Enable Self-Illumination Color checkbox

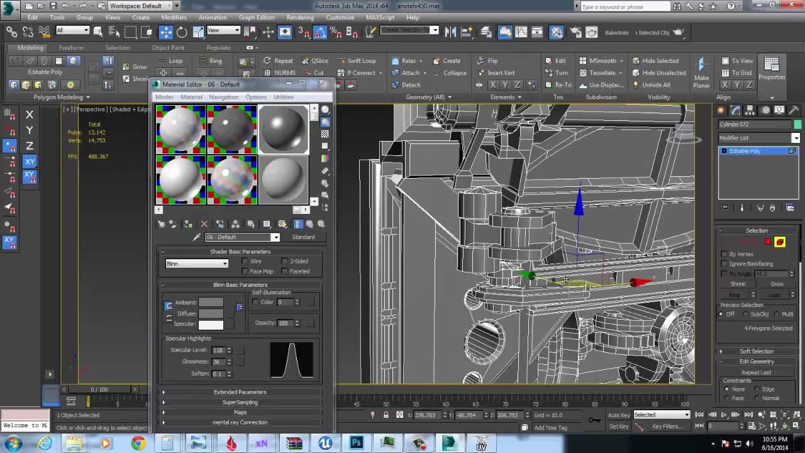pos(255,303)
